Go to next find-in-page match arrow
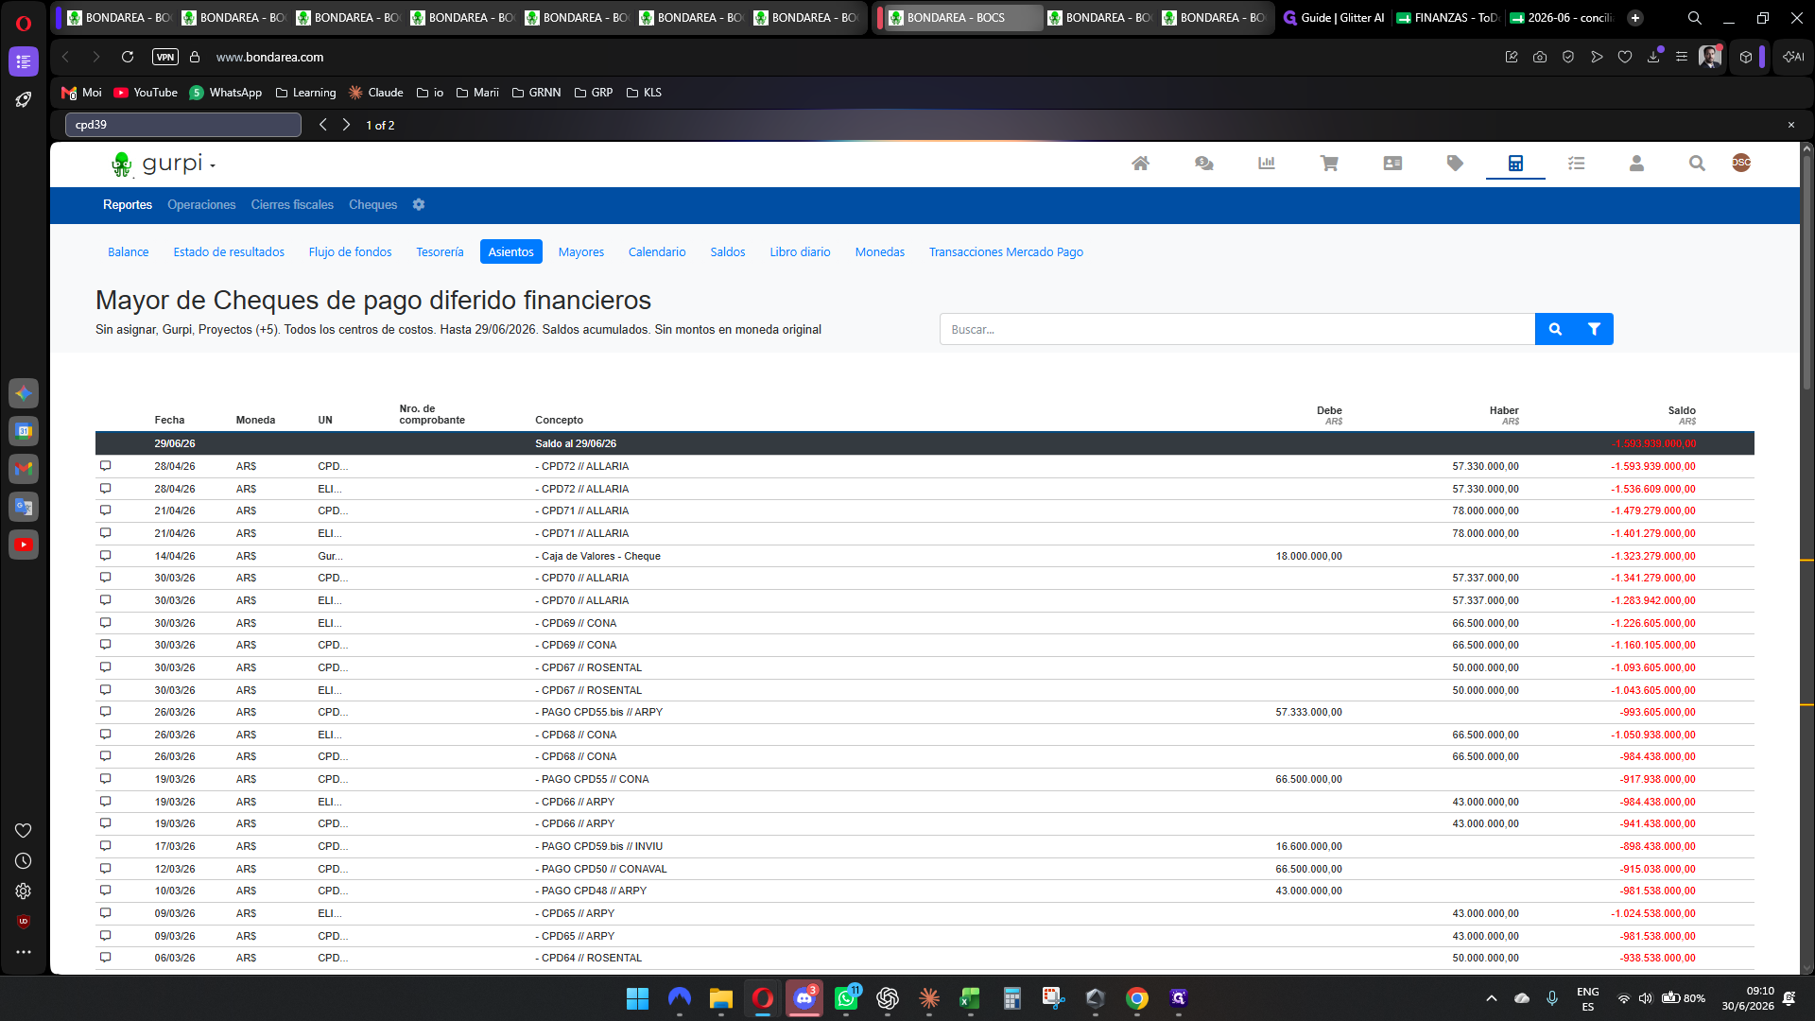The image size is (1815, 1021). 346,125
